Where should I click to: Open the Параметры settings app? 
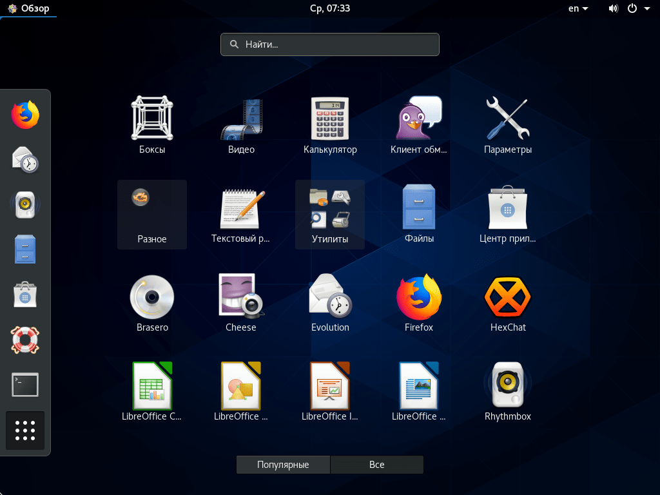[x=507, y=119]
